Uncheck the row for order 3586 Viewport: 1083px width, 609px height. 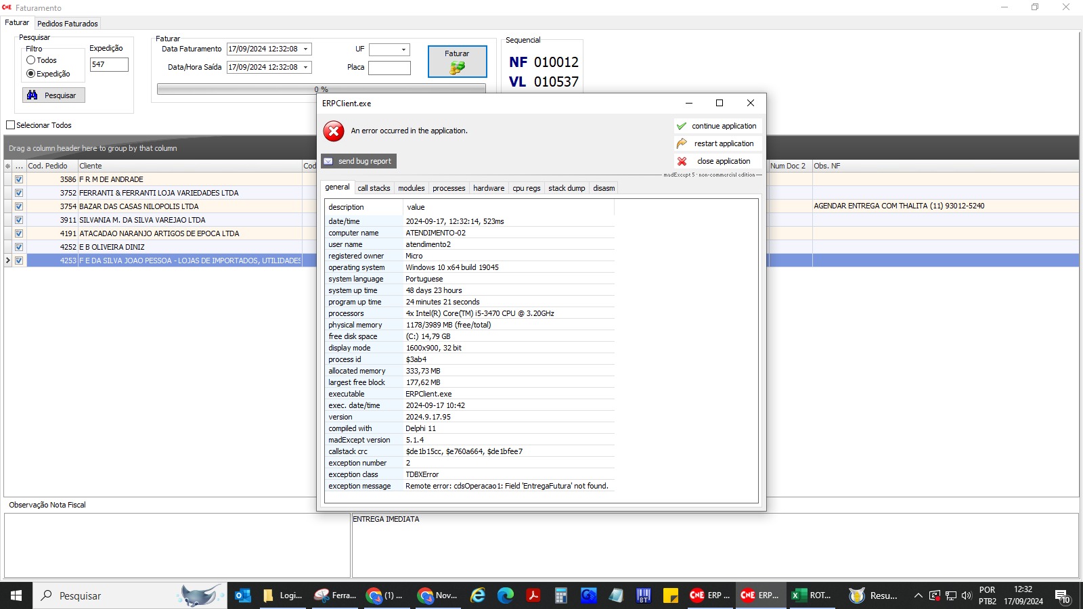click(19, 179)
